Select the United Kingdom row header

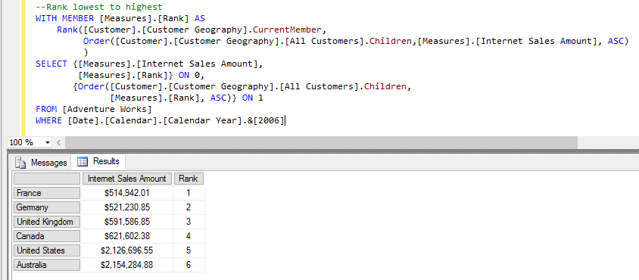(47, 222)
